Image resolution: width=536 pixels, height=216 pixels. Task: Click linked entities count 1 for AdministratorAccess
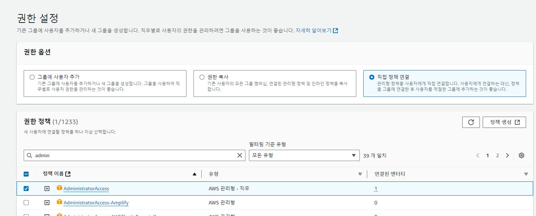point(376,189)
